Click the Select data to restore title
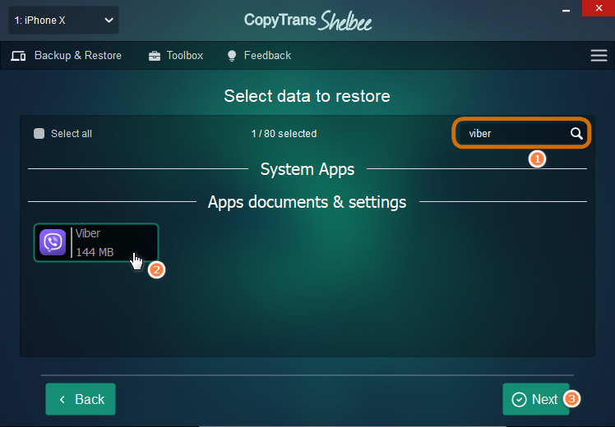The image size is (615, 427). coord(307,96)
